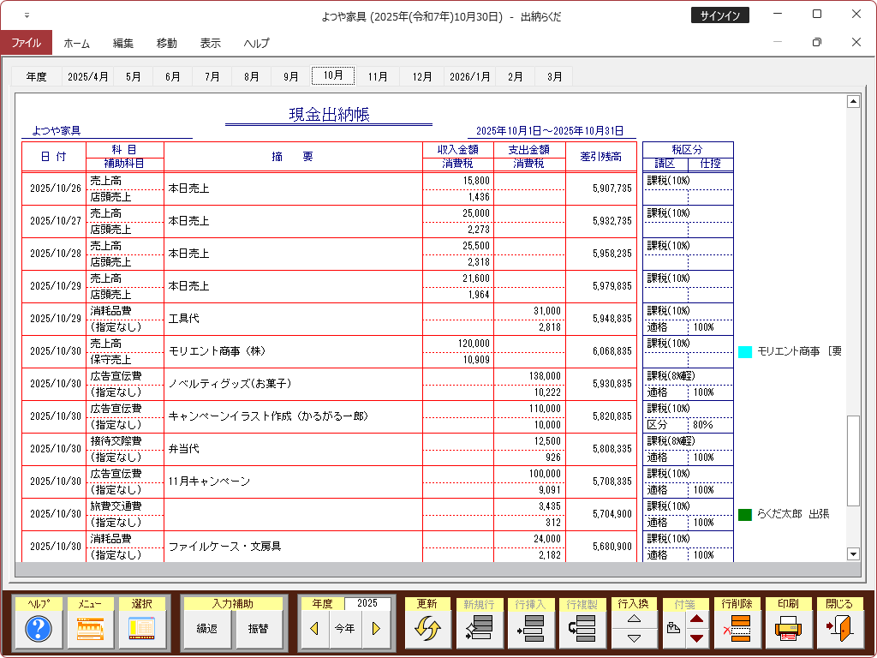The height and width of the screenshot is (658, 877).
Task: Click the blue Help question mark icon
Action: [39, 630]
